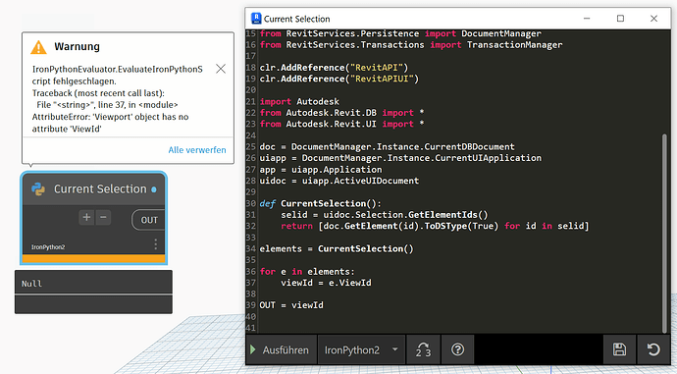Click the TransactionManager import line
The image size is (677, 374).
click(x=410, y=45)
